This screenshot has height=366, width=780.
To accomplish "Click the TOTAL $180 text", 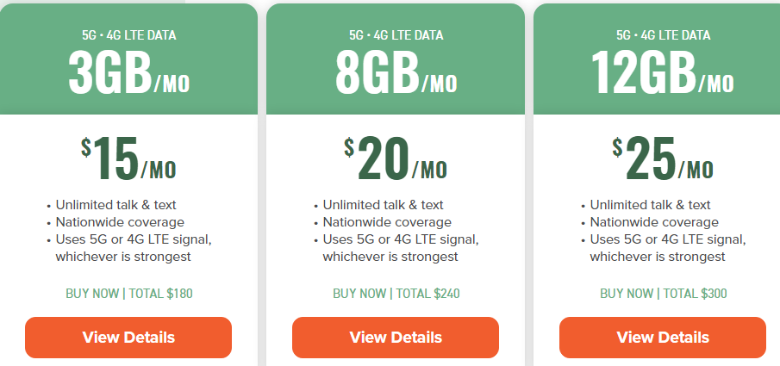I will 160,294.
